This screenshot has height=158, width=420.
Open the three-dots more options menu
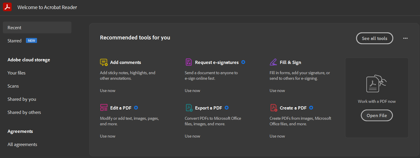tap(405, 38)
